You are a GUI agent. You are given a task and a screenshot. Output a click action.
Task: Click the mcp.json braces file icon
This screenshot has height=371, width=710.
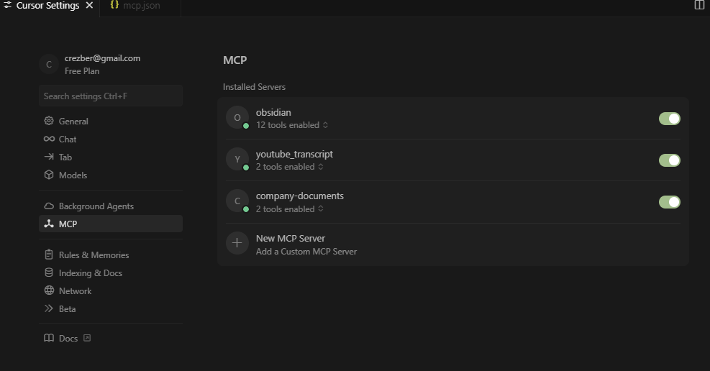[114, 5]
